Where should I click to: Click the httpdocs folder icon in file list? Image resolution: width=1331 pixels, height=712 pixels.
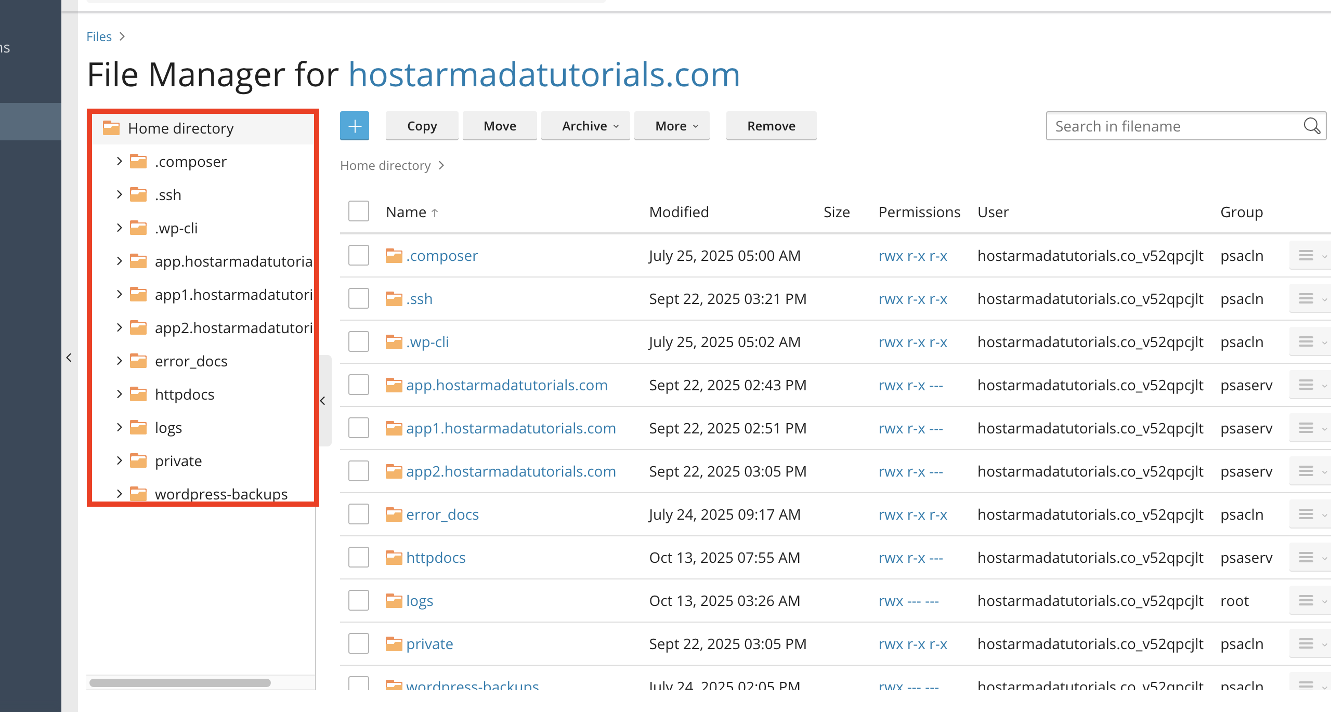click(x=394, y=558)
